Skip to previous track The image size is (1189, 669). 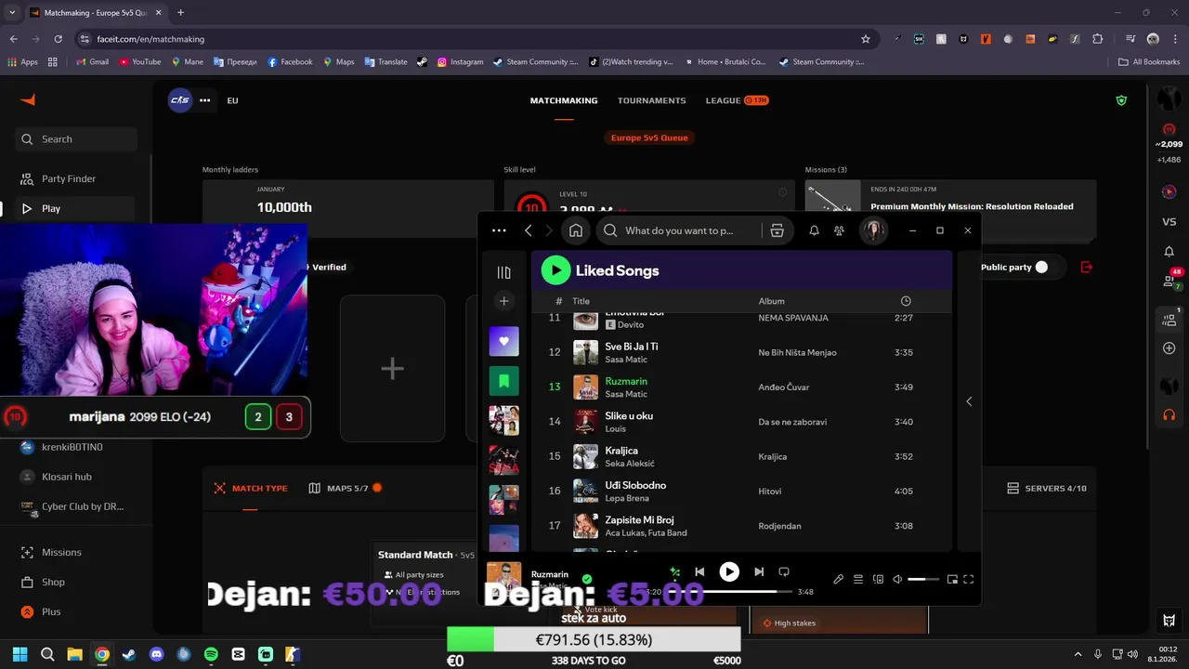(699, 572)
